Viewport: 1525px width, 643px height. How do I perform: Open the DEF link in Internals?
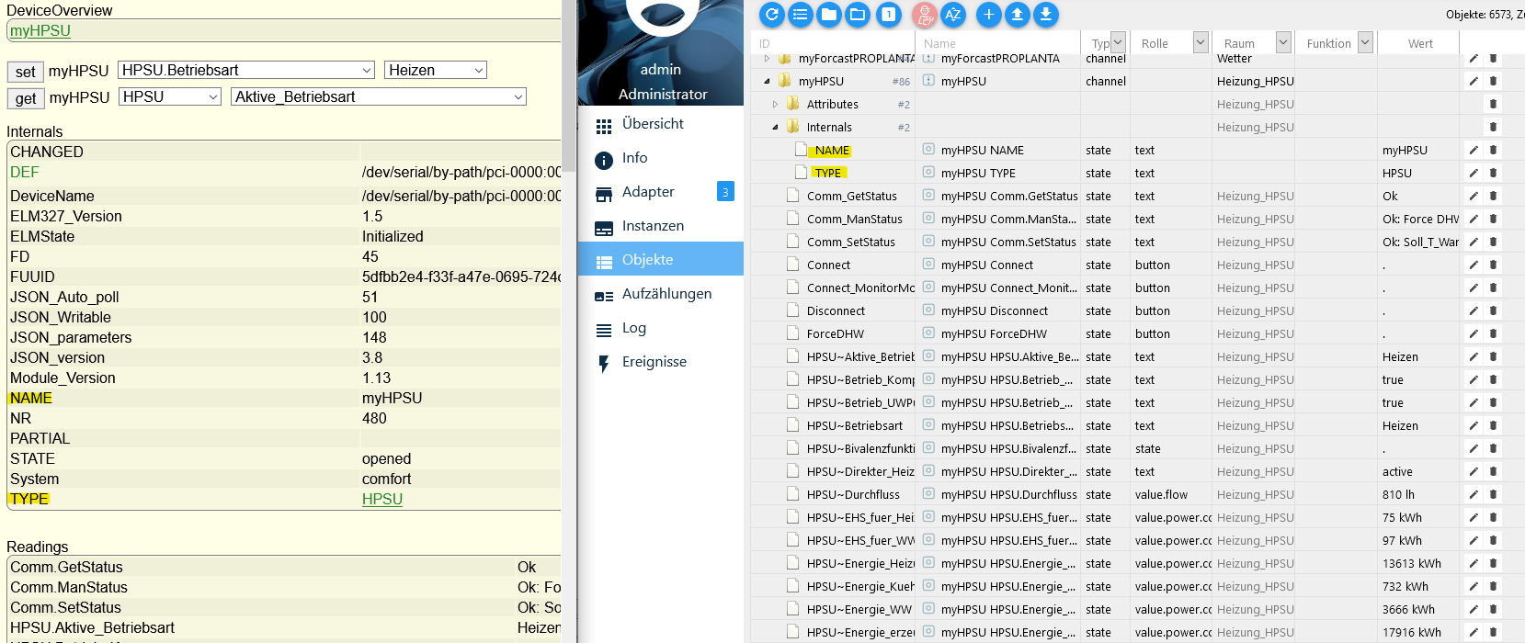pyautogui.click(x=24, y=172)
